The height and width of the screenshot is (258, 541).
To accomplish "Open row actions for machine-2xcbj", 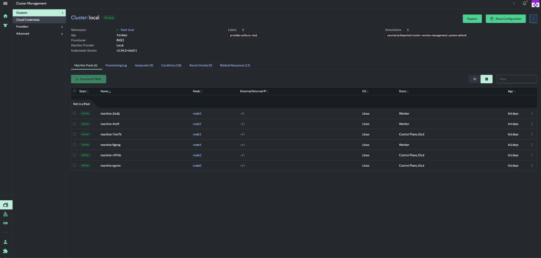I will [x=532, y=114].
